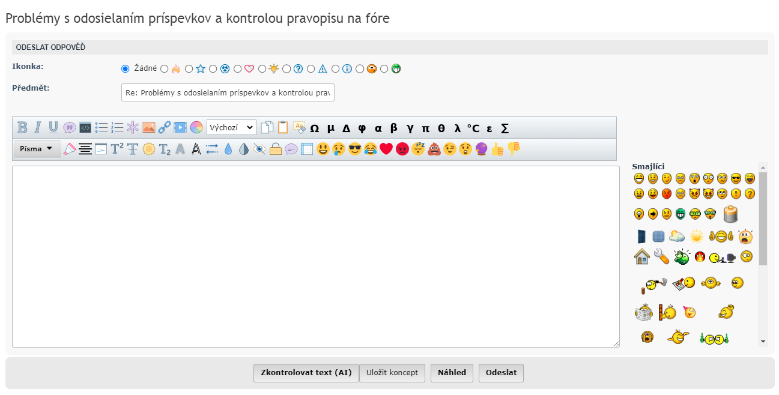Click the padlock hide-content icon
Image resolution: width=779 pixels, height=395 pixels.
pyautogui.click(x=276, y=149)
